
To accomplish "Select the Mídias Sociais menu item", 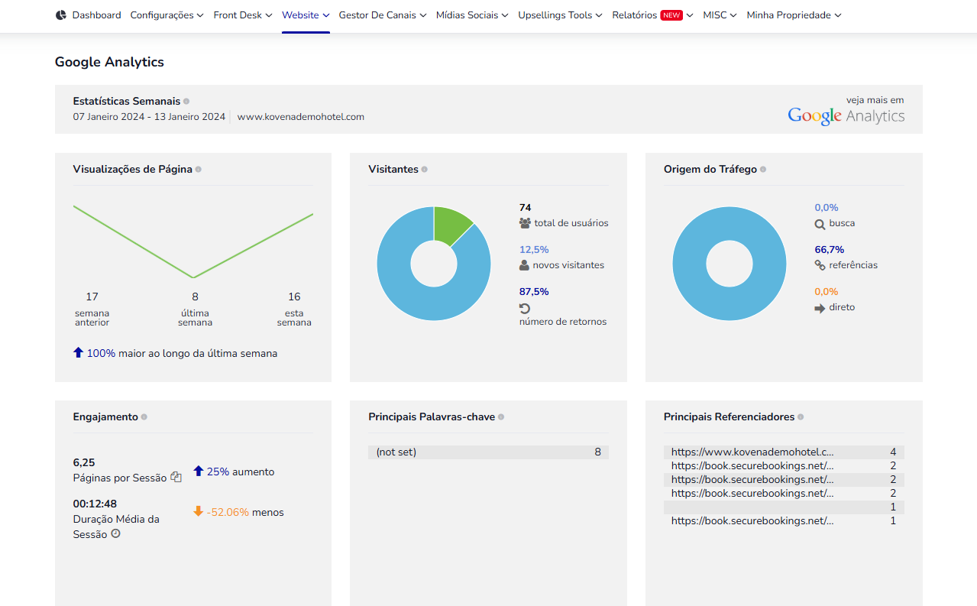I will [x=472, y=15].
